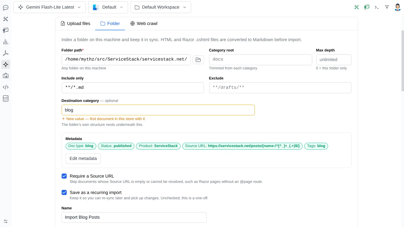Open the chat icon in sidebar
The image size is (404, 227).
pos(6,8)
